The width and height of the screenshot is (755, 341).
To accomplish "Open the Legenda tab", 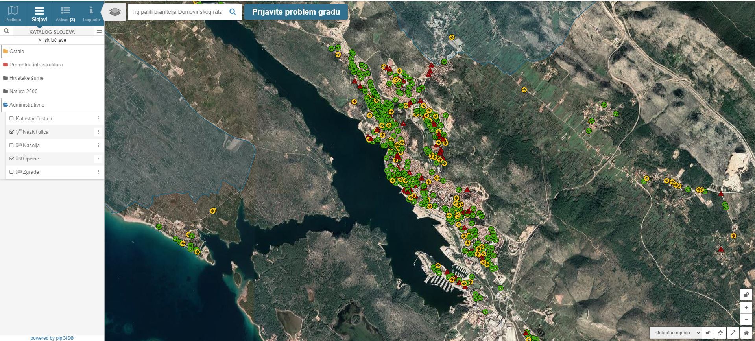I will (x=91, y=13).
